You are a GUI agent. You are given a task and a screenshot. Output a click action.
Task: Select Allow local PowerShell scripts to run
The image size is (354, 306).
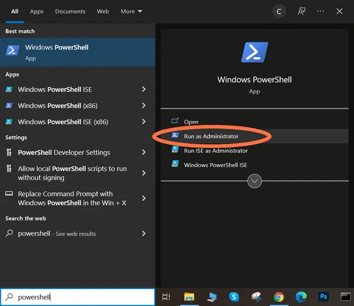pyautogui.click(x=72, y=173)
